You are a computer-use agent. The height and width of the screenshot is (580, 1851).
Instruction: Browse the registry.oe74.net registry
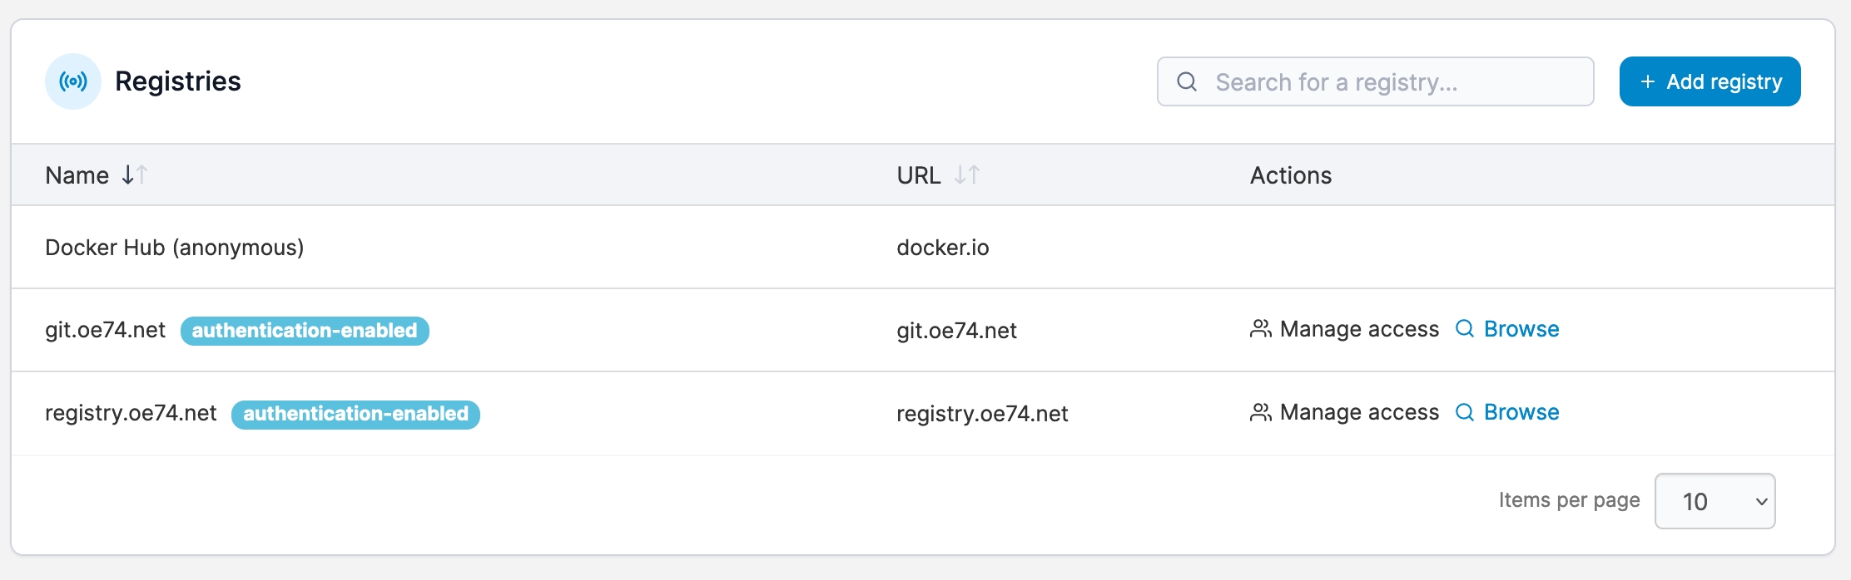coord(1521,412)
